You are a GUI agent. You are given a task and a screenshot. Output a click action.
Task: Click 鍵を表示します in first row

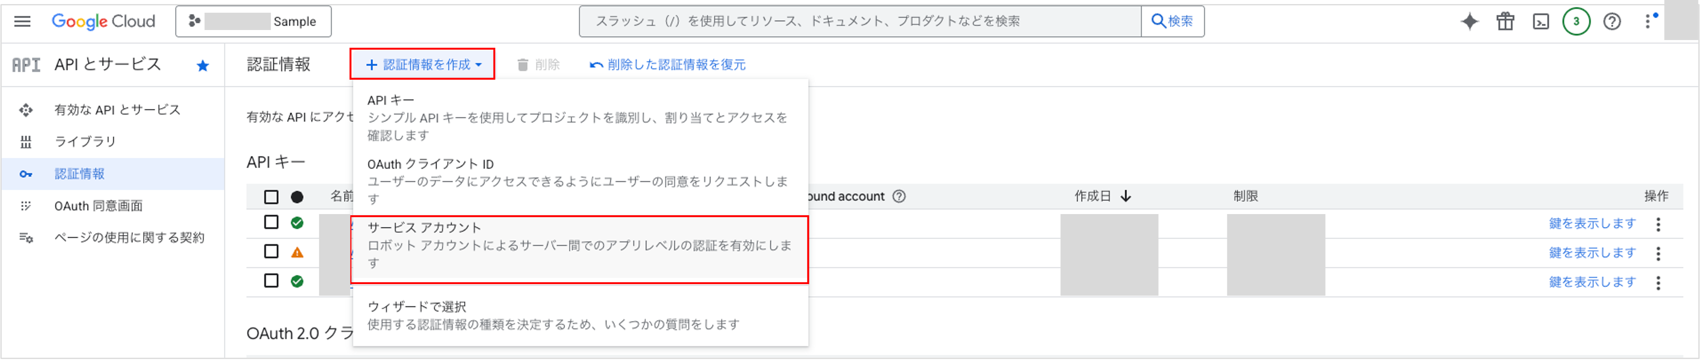(1592, 224)
